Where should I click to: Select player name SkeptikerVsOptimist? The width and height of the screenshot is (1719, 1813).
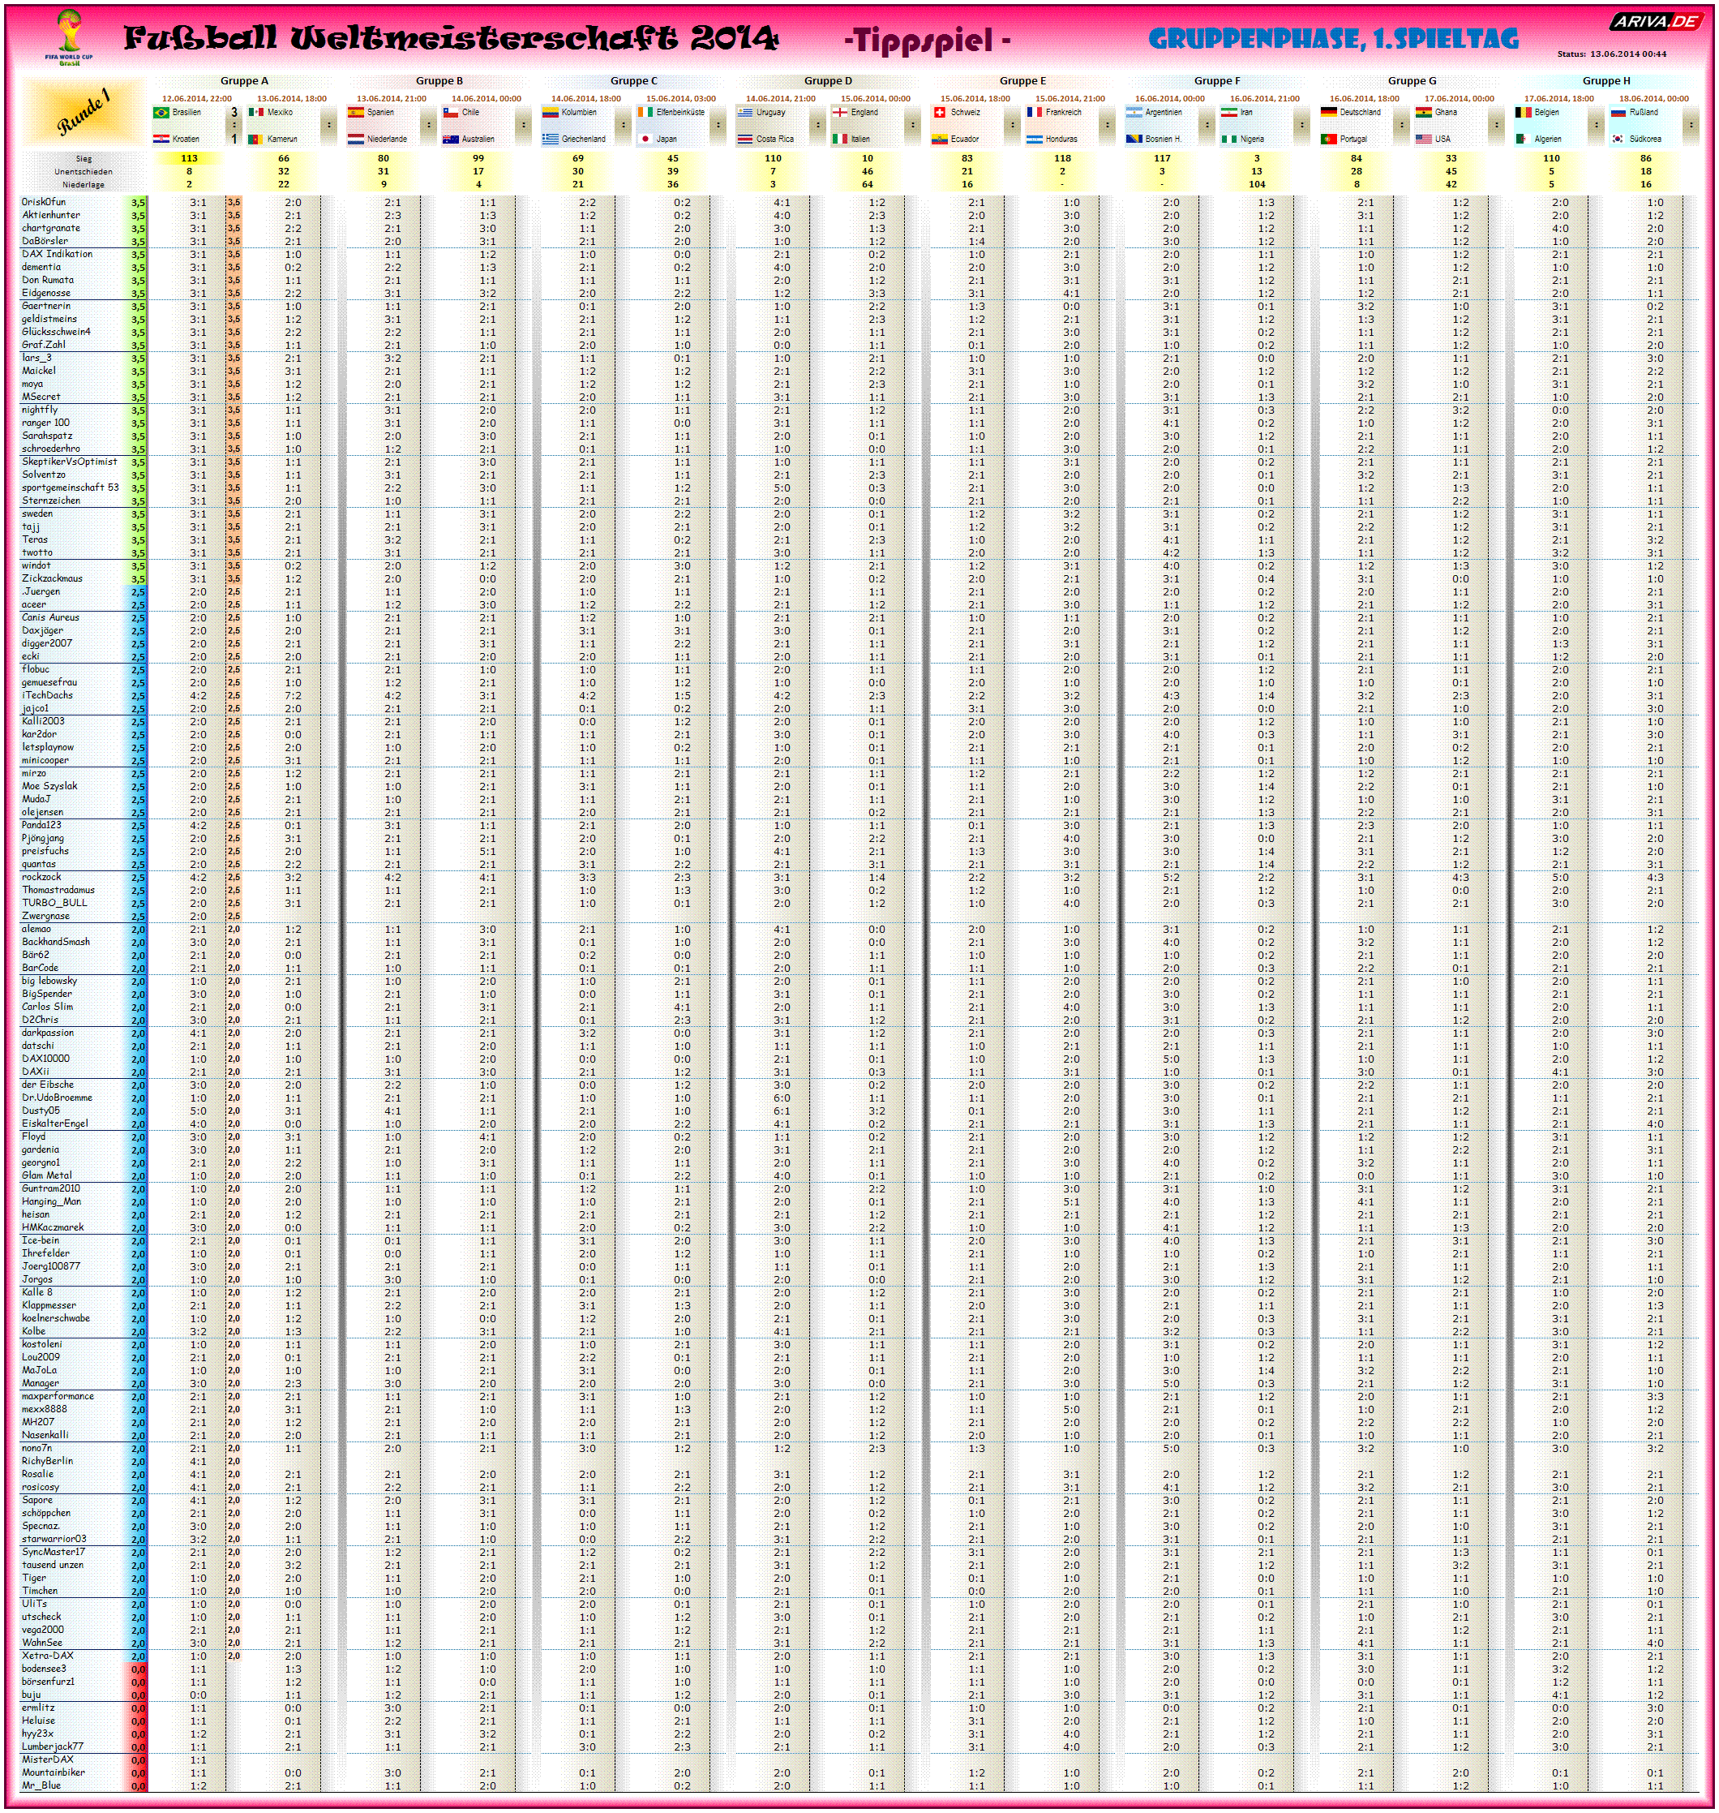[70, 462]
